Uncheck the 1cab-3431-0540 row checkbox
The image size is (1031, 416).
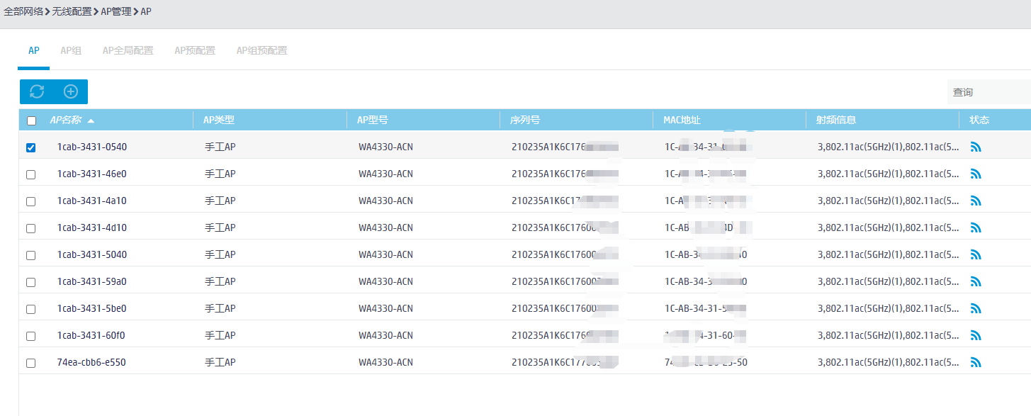pos(30,148)
